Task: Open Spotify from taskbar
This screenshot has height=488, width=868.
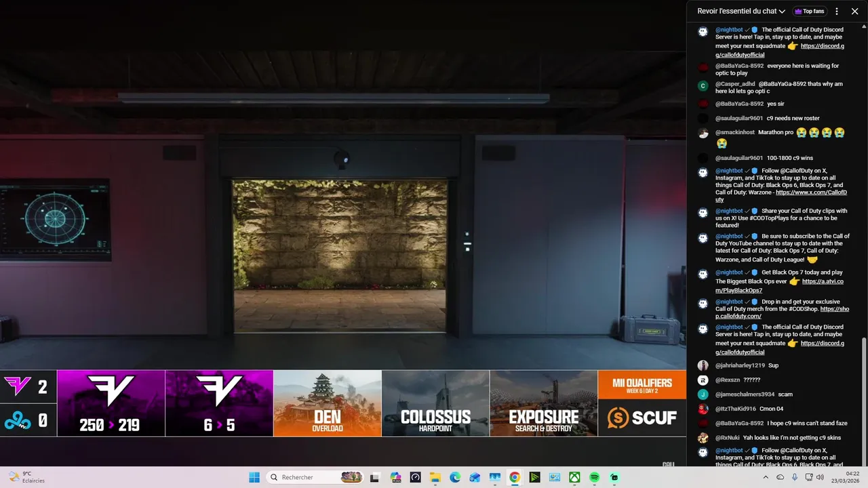Action: pyautogui.click(x=594, y=477)
